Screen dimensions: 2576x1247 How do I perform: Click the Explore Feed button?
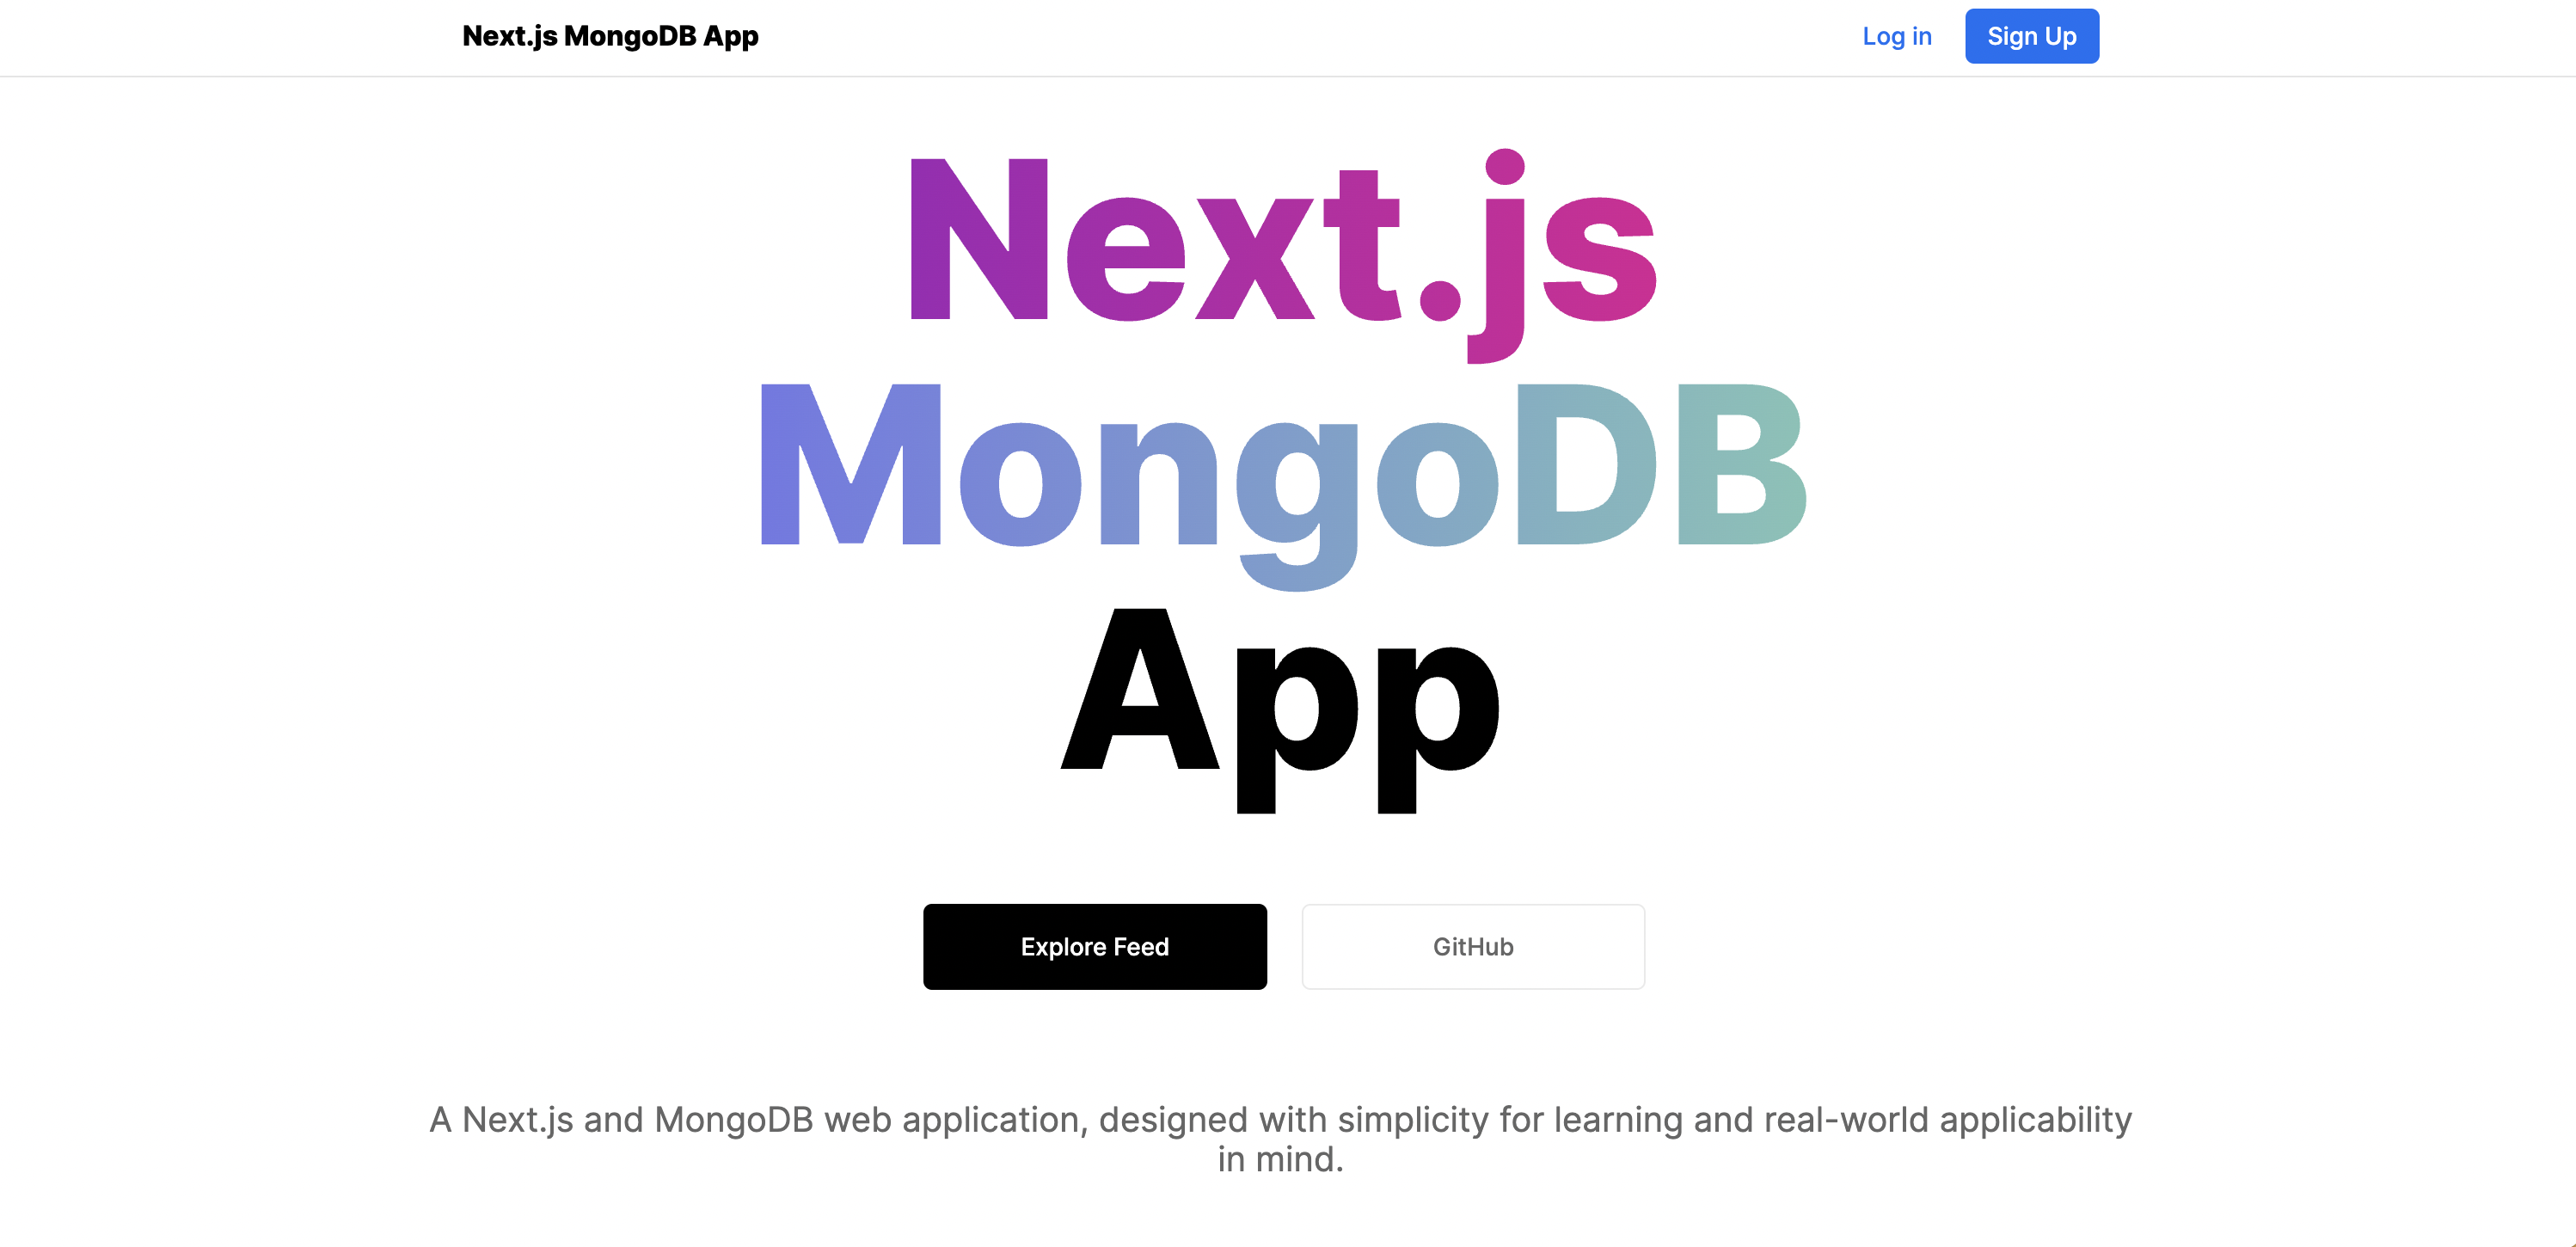click(1094, 946)
